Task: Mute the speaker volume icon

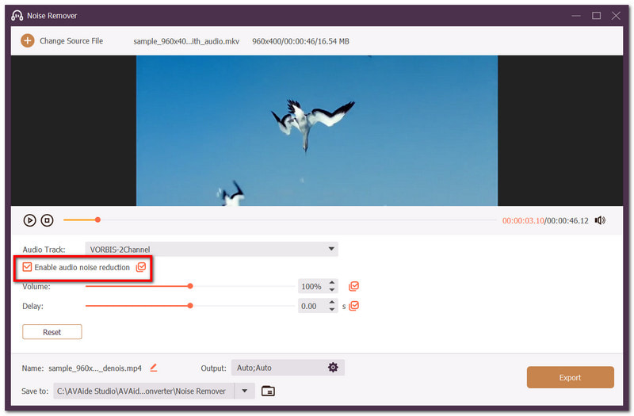Action: tap(600, 220)
